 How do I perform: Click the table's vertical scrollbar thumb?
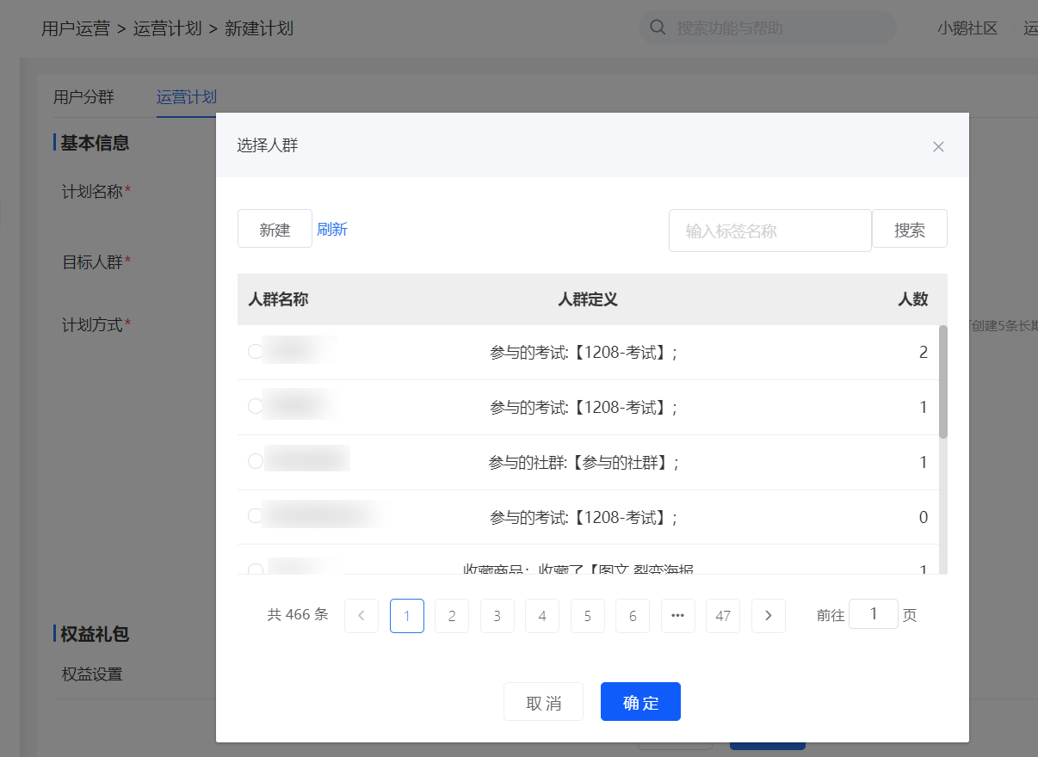pos(943,382)
